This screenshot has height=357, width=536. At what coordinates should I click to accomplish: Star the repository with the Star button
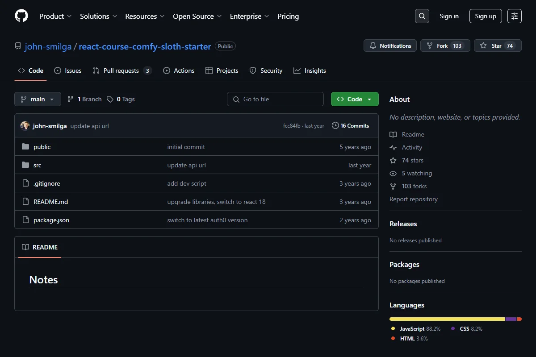[498, 46]
